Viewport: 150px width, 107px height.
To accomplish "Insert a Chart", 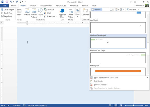I will tap(48, 13).
